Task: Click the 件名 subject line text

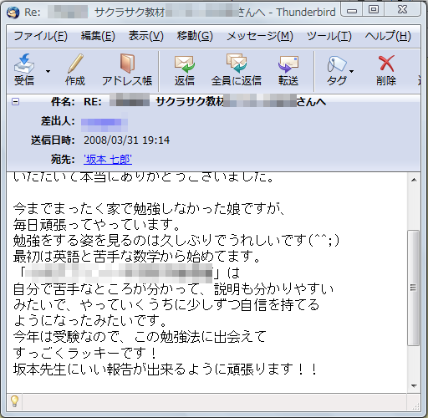Action: pyautogui.click(x=205, y=102)
